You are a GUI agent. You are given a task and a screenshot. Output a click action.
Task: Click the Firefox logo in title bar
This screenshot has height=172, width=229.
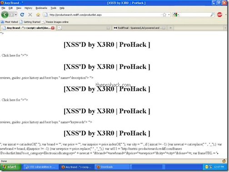[x=2, y=3]
